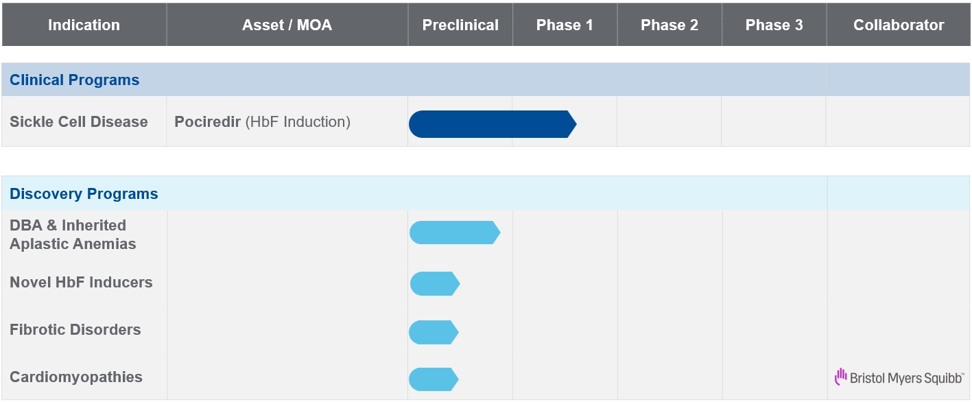Click the Pociredir dark blue progress bar
972x402 pixels.
pos(492,124)
